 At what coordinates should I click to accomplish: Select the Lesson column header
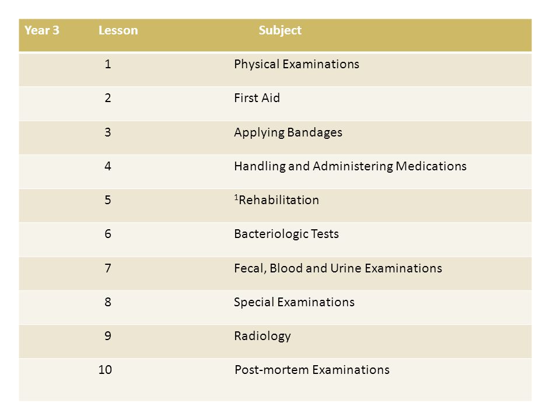pyautogui.click(x=118, y=30)
